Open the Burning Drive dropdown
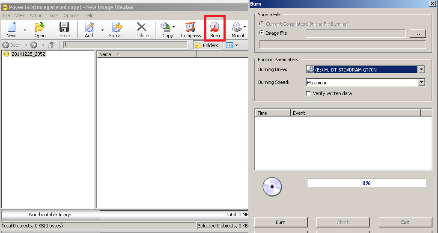This screenshot has height=233, width=438. pyautogui.click(x=422, y=69)
